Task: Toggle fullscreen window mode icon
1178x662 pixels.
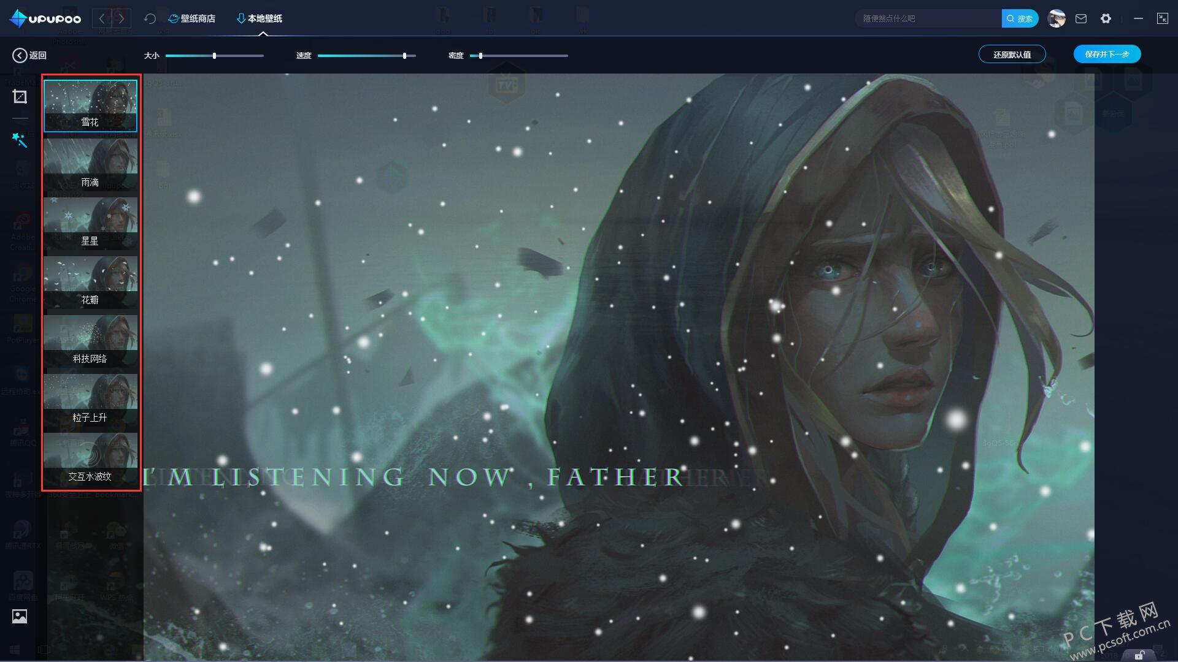Action: (1163, 18)
